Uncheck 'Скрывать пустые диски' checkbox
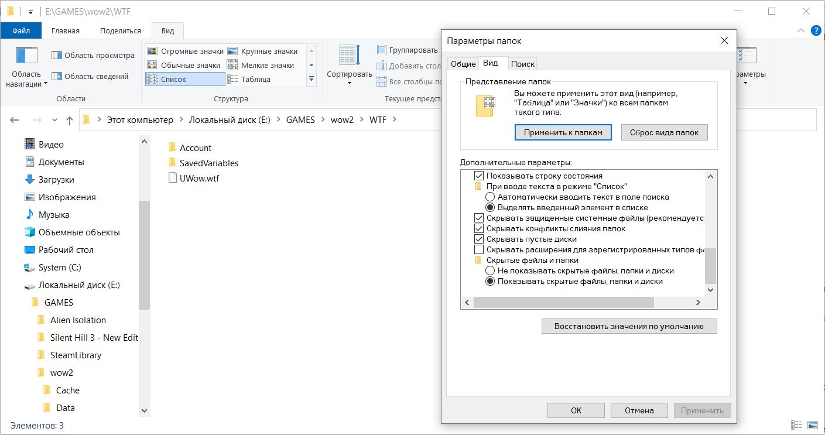Image resolution: width=825 pixels, height=435 pixels. [479, 239]
